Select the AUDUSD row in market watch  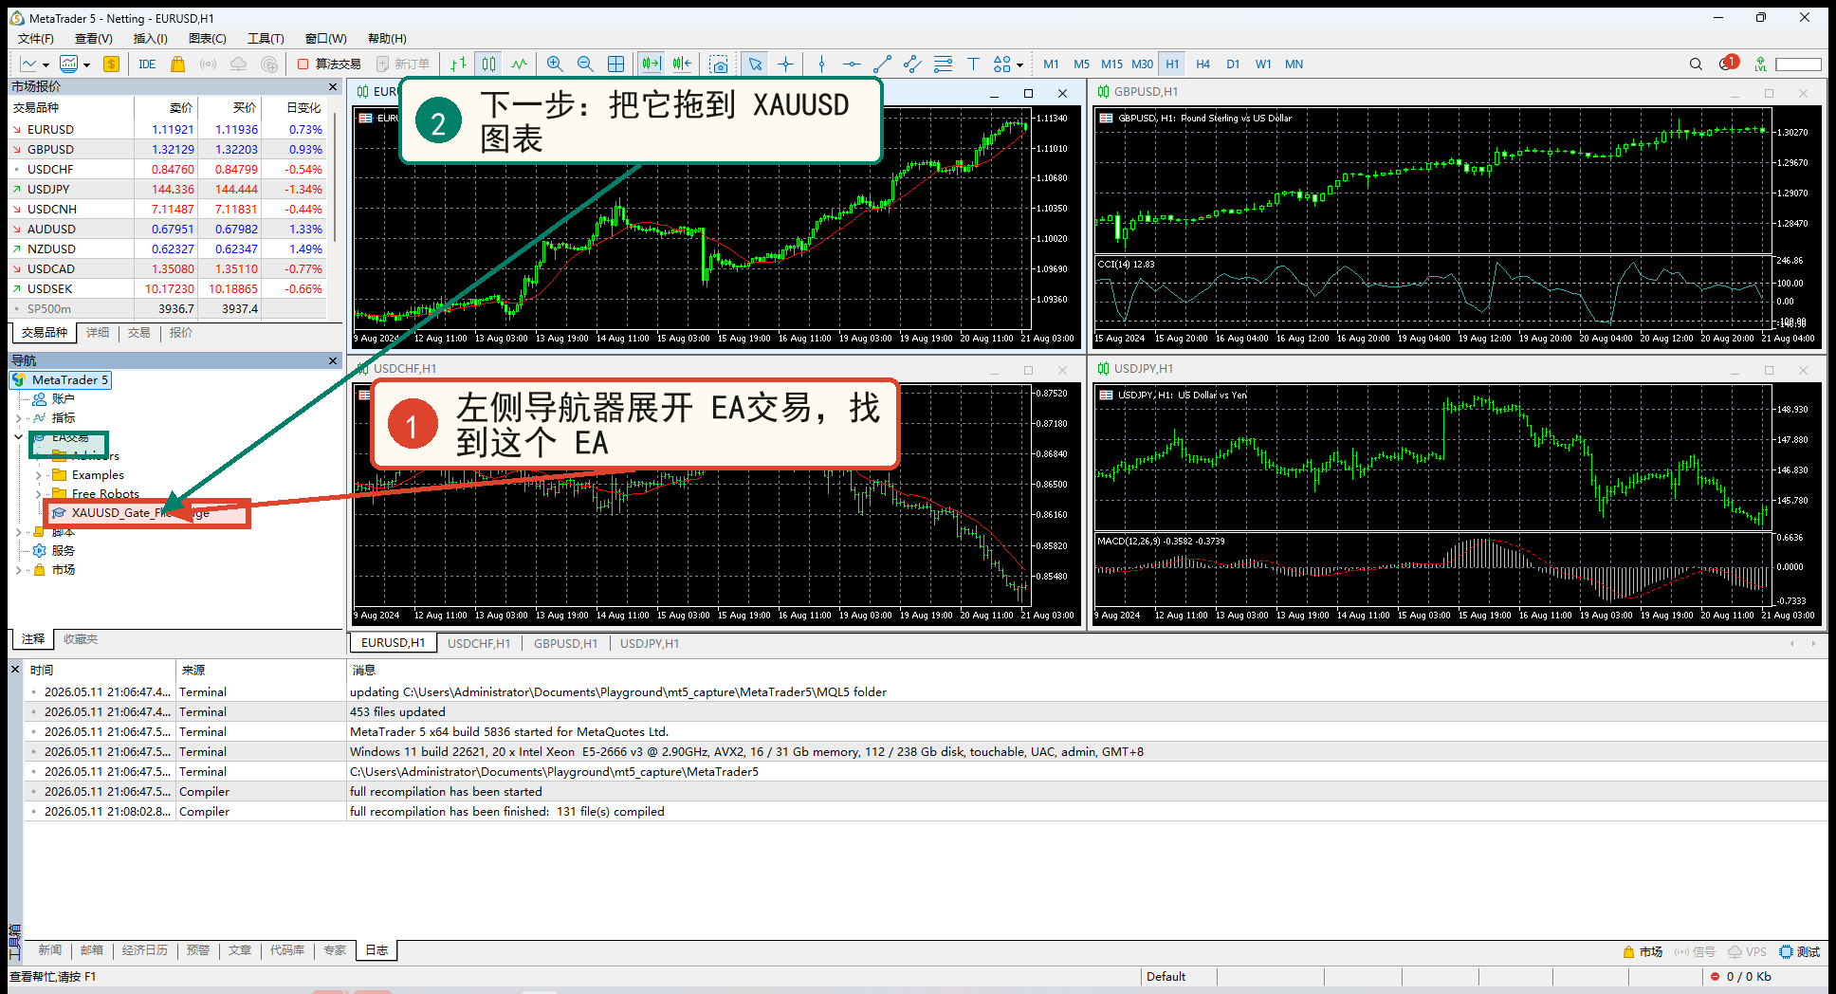168,229
